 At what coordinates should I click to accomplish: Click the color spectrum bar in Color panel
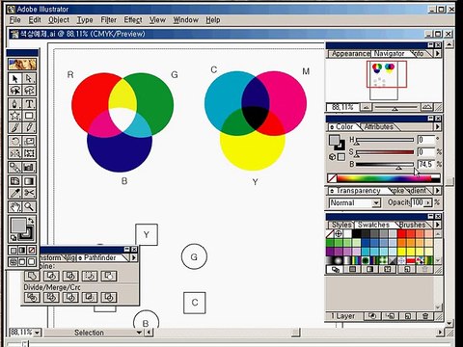[x=389, y=178]
